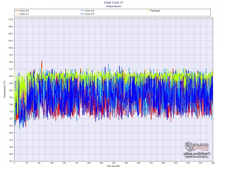Screen dimensions: 227x170
Task: Click the 204 x-axis tick label
Action: [x=89, y=163]
